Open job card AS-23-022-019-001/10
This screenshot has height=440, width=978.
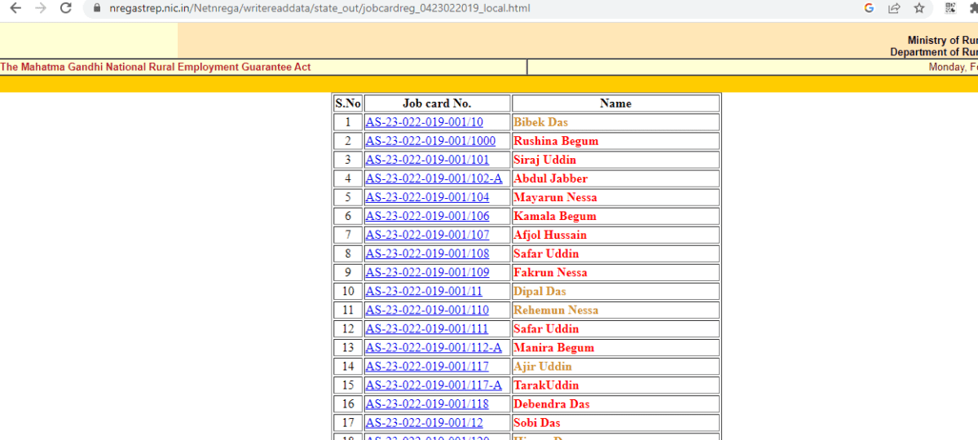click(x=424, y=122)
